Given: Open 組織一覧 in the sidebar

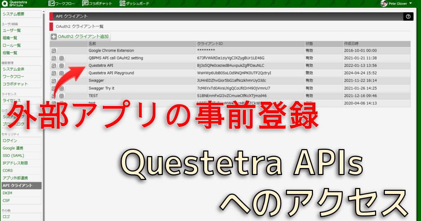Looking at the screenshot, I should tap(21, 38).
